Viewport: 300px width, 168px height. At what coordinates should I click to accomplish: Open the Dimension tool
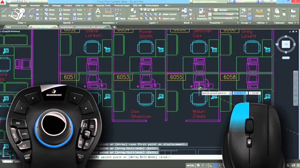click(108, 13)
